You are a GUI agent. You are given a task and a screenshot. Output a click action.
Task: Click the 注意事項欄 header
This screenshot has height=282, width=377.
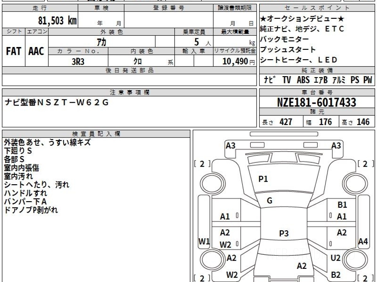coord(129,92)
